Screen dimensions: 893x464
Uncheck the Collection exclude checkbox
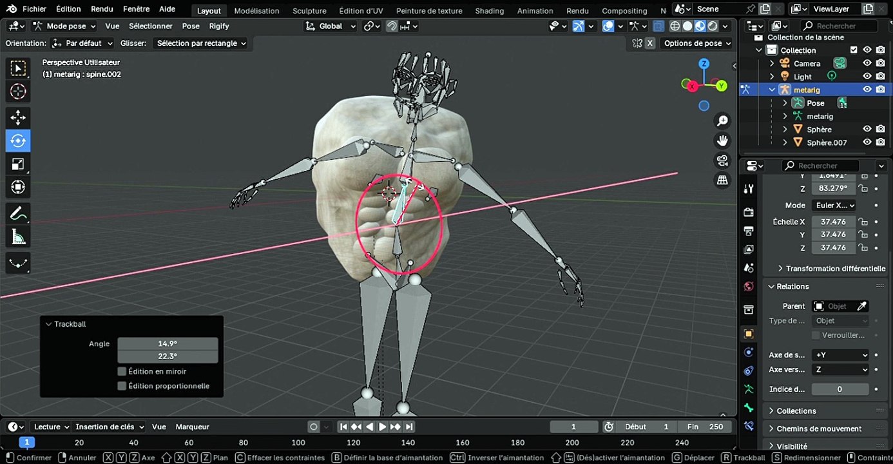coord(854,50)
